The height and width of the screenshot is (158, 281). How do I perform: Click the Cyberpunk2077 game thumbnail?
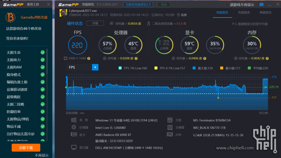[x=63, y=13]
